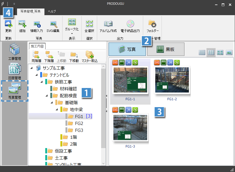Switch to the 黒板 tab
Viewport: 235px width, 172px height.
coord(166,49)
